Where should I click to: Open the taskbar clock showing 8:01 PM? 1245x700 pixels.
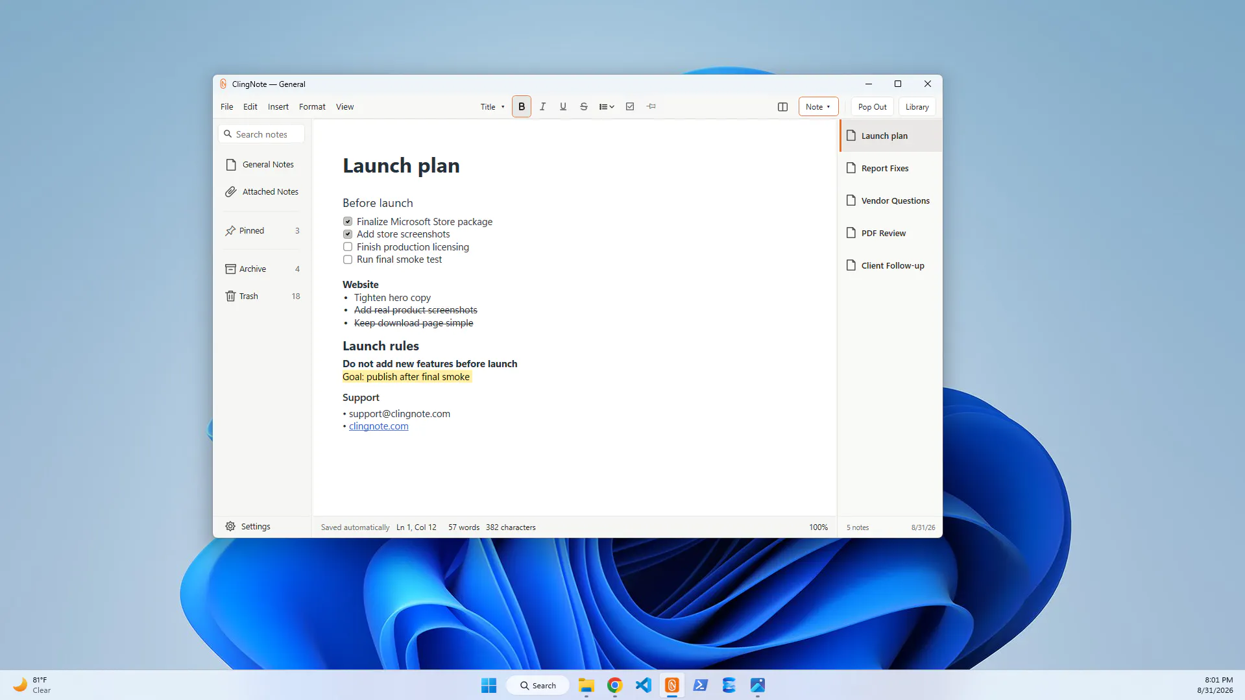1215,685
